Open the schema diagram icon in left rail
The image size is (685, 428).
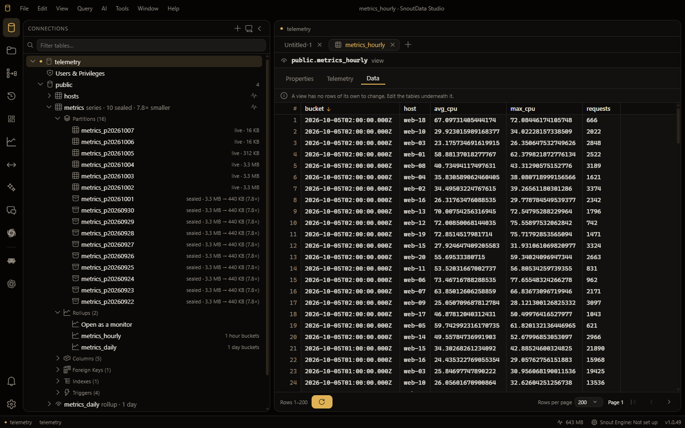click(x=11, y=73)
